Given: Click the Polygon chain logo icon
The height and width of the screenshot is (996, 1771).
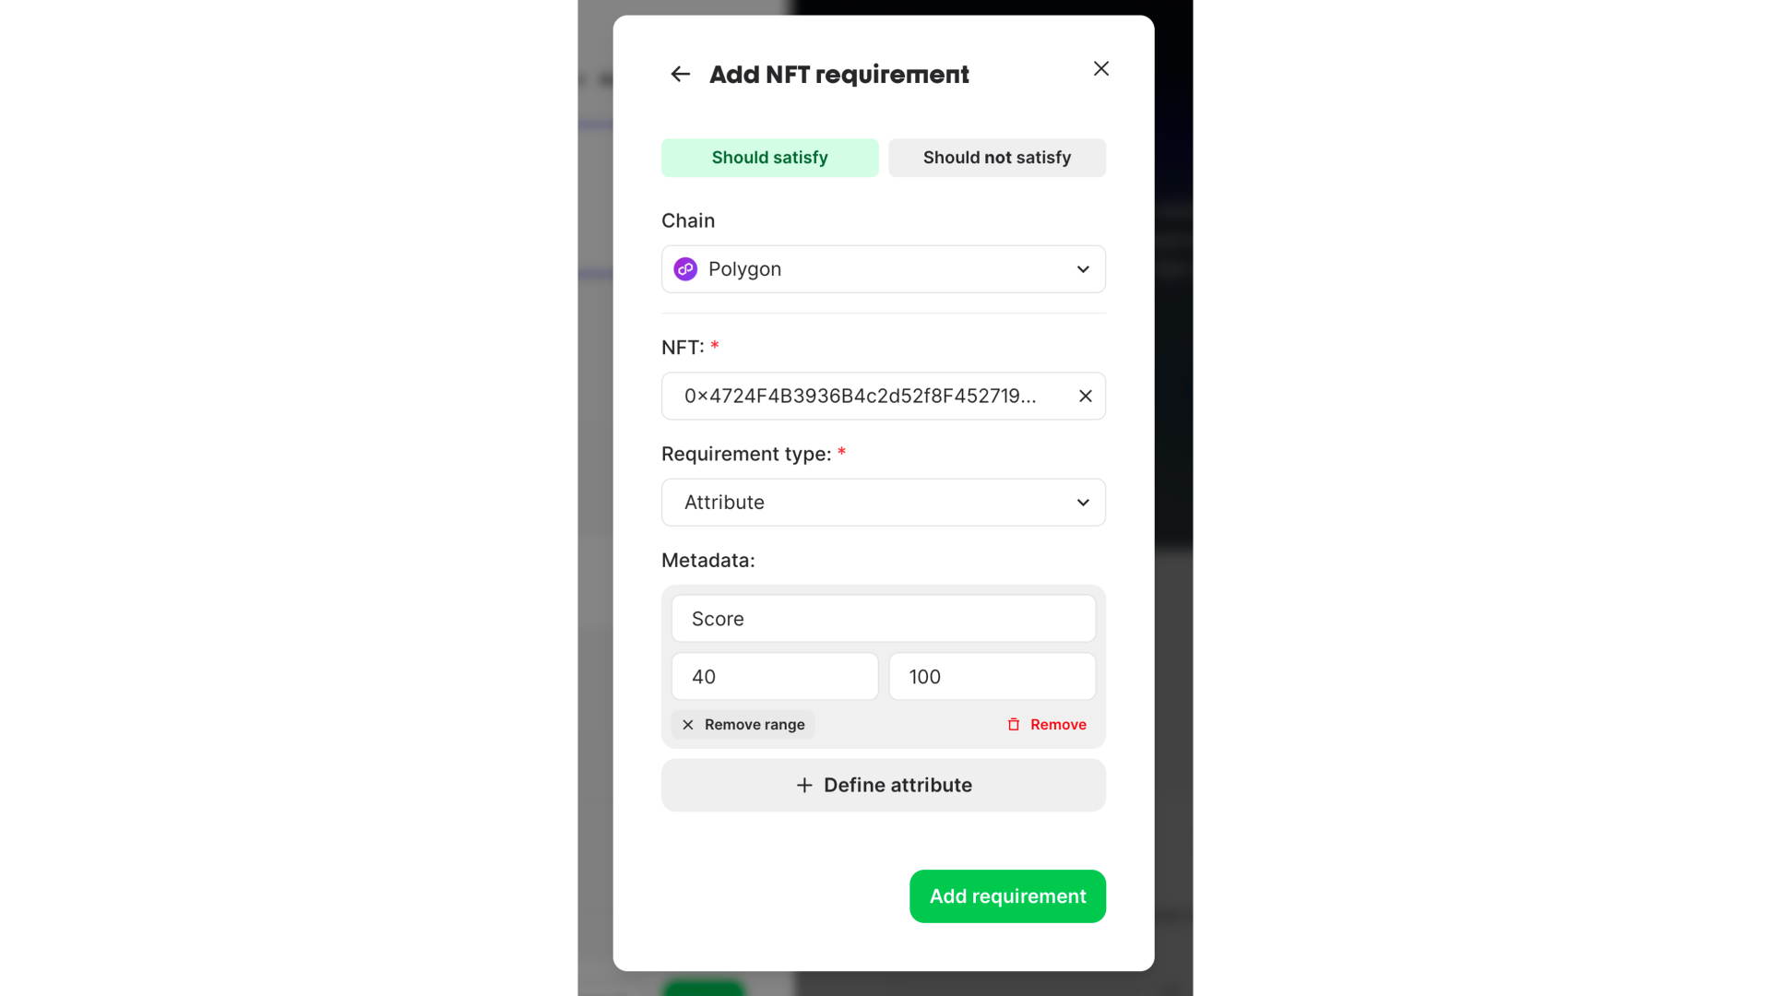Looking at the screenshot, I should tap(684, 268).
